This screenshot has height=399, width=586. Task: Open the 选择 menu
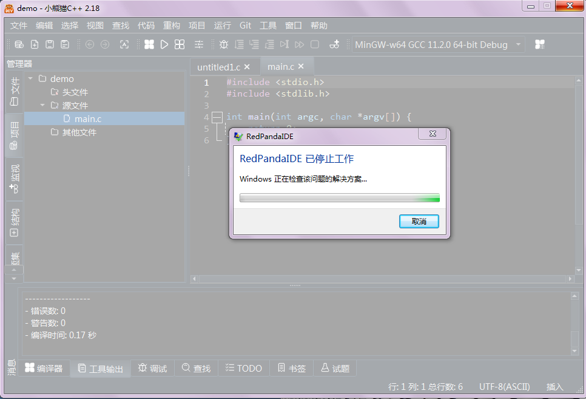(x=70, y=26)
